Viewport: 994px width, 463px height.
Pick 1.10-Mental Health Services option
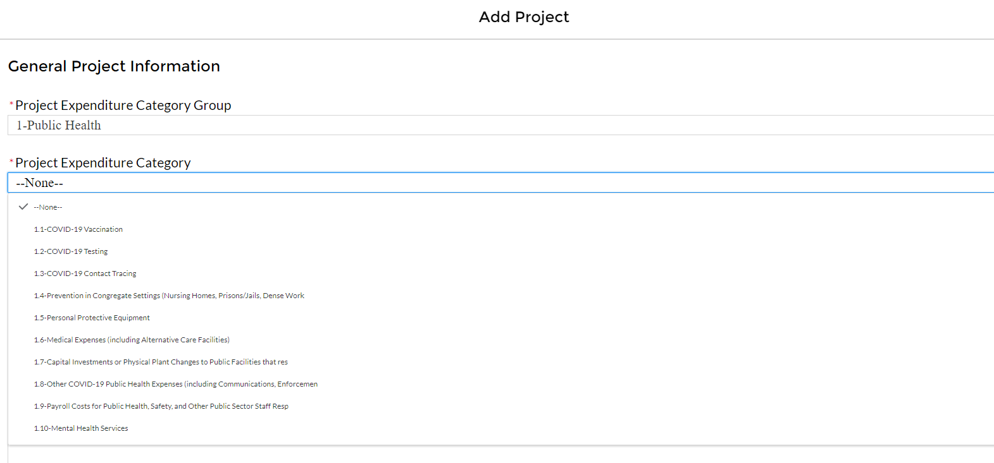tap(81, 428)
